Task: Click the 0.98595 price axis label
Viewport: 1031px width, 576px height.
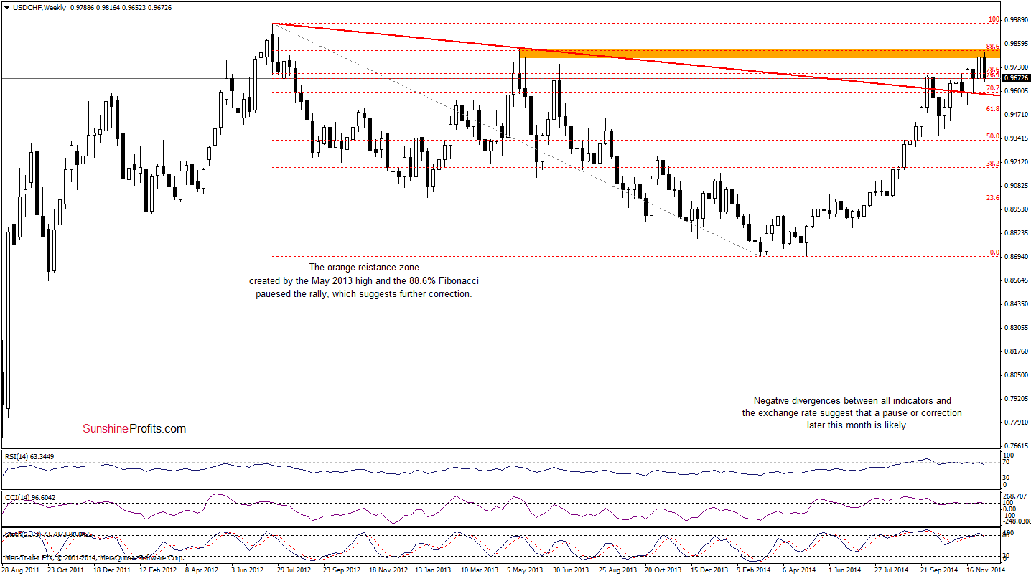Action: [x=1016, y=44]
